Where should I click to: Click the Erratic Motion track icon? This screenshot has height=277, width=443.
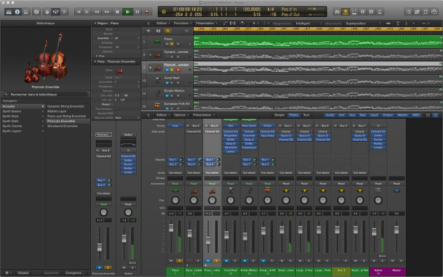tap(158, 92)
